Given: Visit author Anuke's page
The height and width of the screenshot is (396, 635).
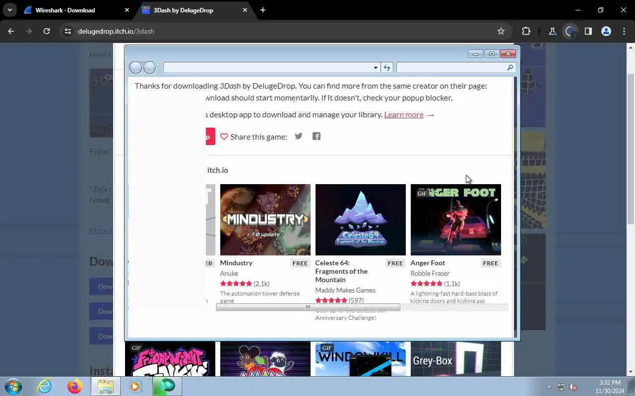Looking at the screenshot, I should (229, 273).
